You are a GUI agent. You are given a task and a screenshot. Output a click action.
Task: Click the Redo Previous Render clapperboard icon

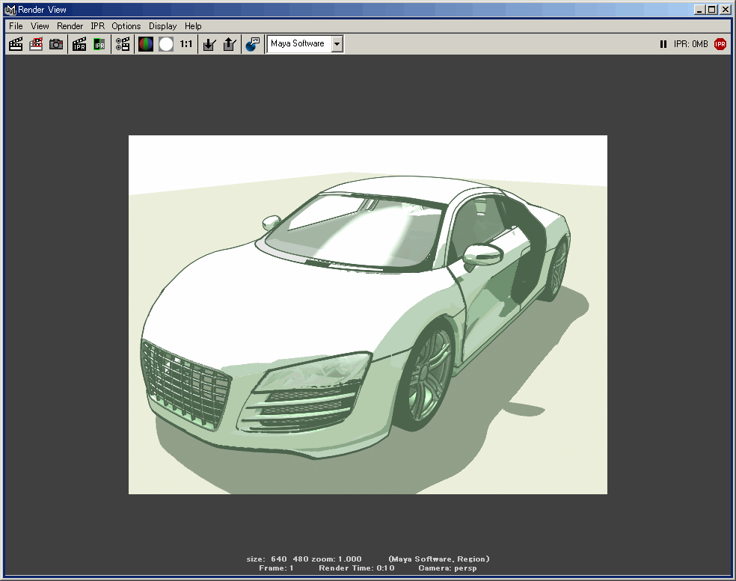click(15, 44)
